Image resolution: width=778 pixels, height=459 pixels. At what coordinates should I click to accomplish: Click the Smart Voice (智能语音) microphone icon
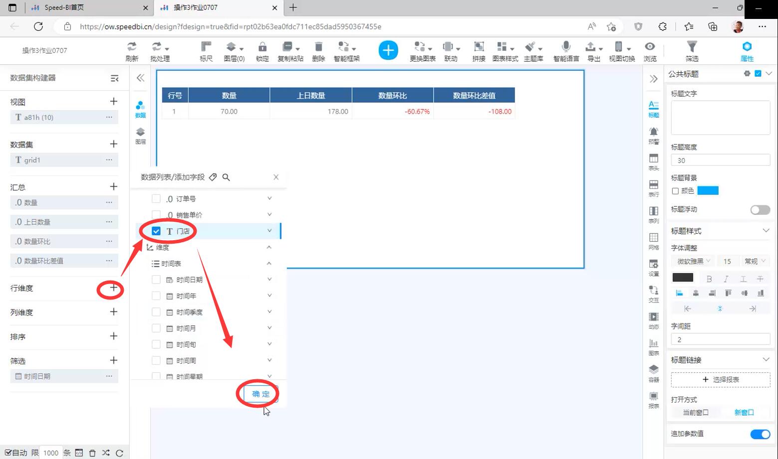tap(566, 50)
